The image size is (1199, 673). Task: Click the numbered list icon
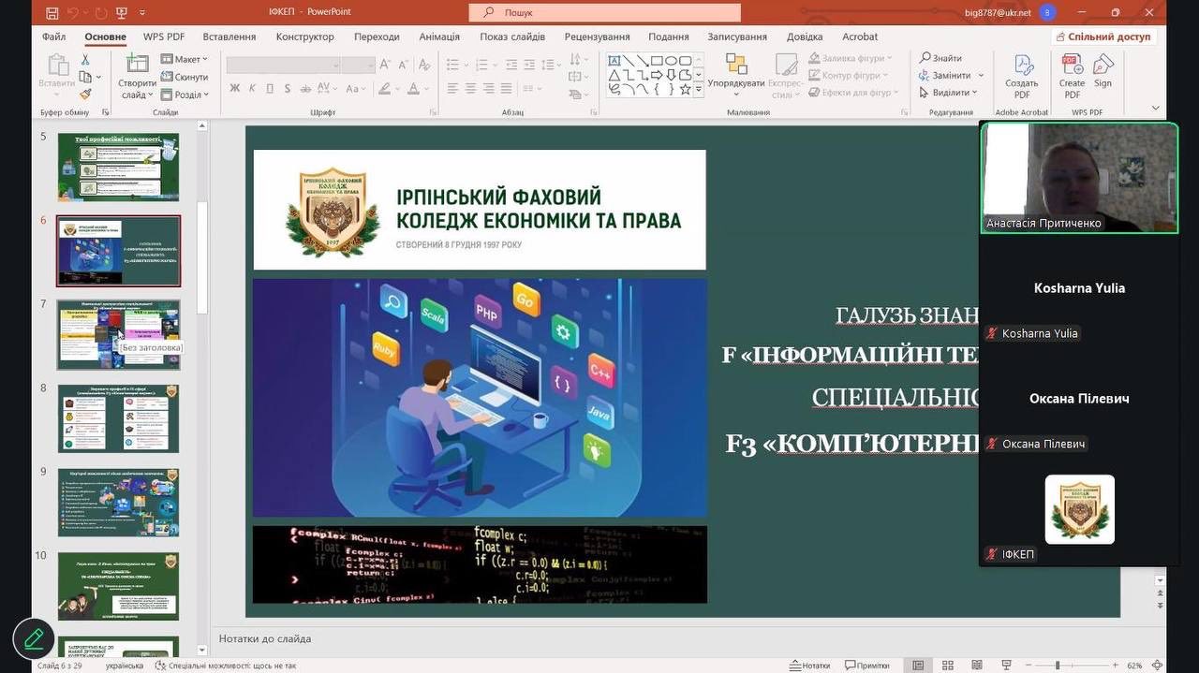(x=482, y=65)
